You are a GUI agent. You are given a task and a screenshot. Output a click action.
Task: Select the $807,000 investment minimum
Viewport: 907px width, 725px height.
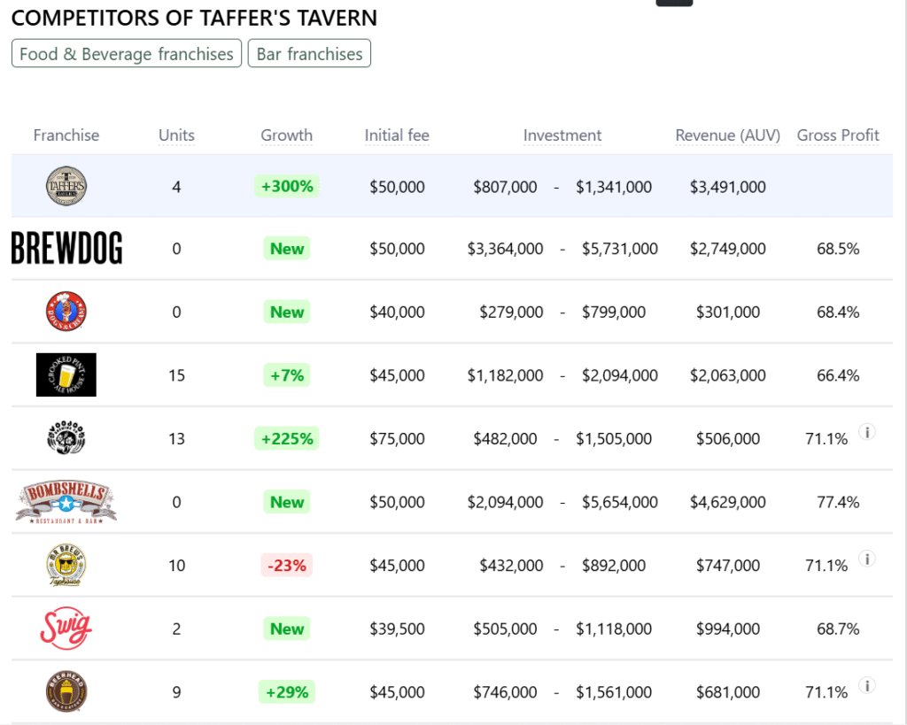[x=505, y=187]
